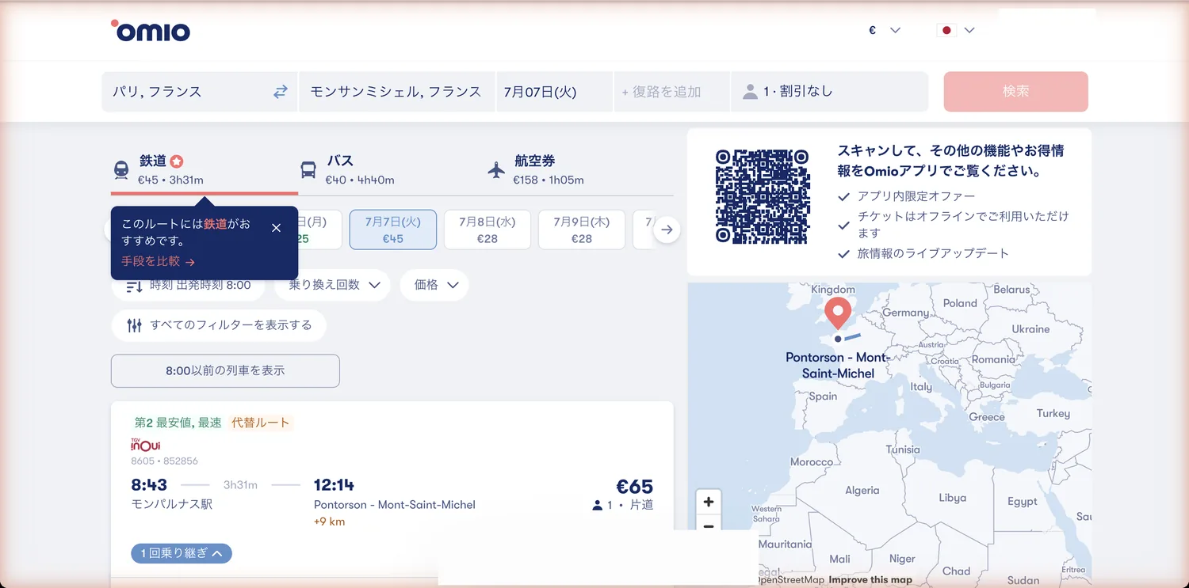Click the departure date 7月07日(火) field
Screen dimensions: 1189x588
[554, 92]
